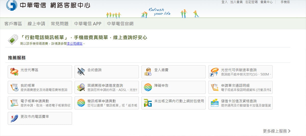This screenshot has width=306, height=136.
Task: Open 申請單次通話明細 service title
Action: tap(235, 85)
